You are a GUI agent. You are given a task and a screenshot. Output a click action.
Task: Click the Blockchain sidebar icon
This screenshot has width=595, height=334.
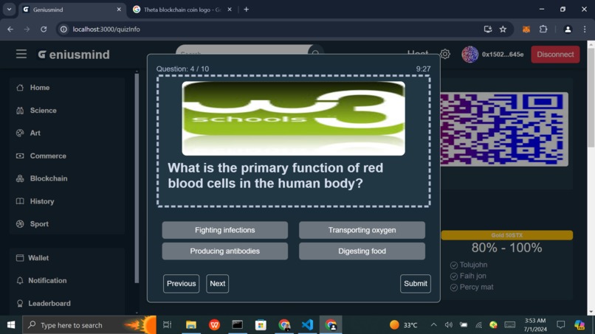20,178
